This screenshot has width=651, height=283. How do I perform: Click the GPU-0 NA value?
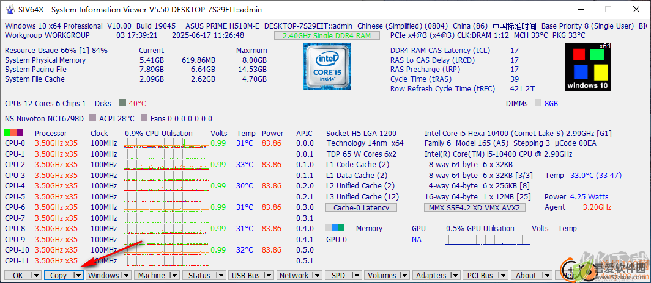click(x=417, y=240)
